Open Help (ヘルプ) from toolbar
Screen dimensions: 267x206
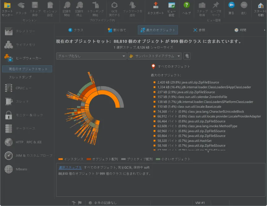(x=187, y=9)
